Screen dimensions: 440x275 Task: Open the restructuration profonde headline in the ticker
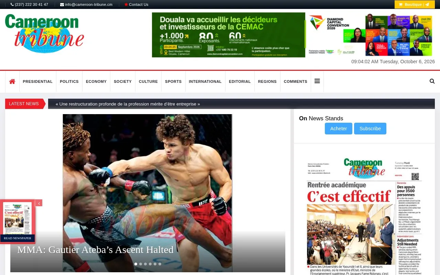point(128,104)
